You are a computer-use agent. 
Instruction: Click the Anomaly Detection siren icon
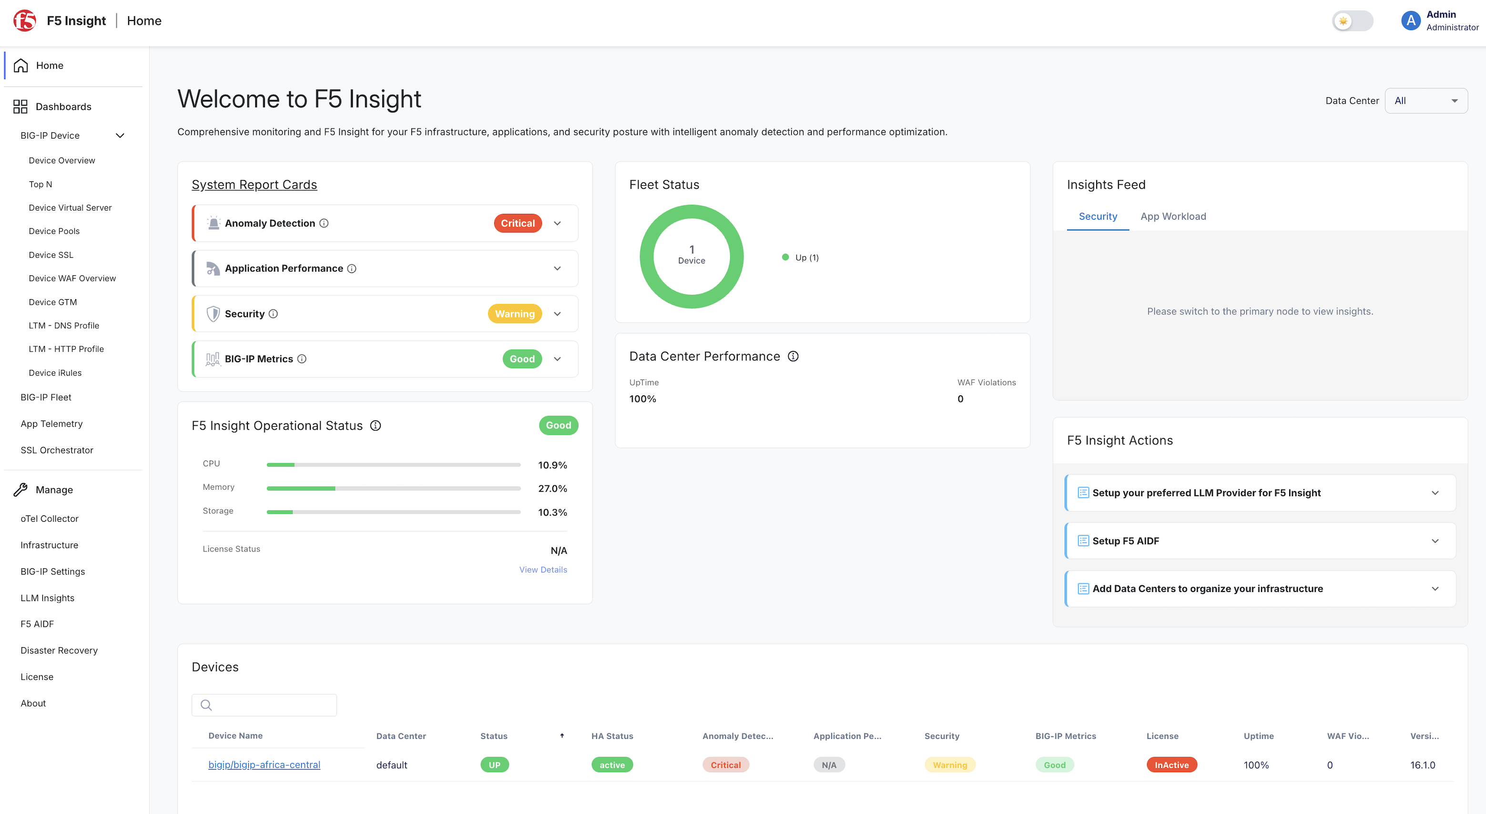[x=214, y=223]
